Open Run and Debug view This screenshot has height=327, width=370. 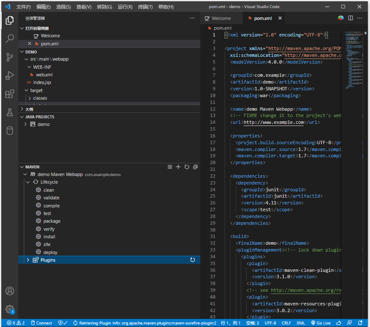click(x=10, y=75)
